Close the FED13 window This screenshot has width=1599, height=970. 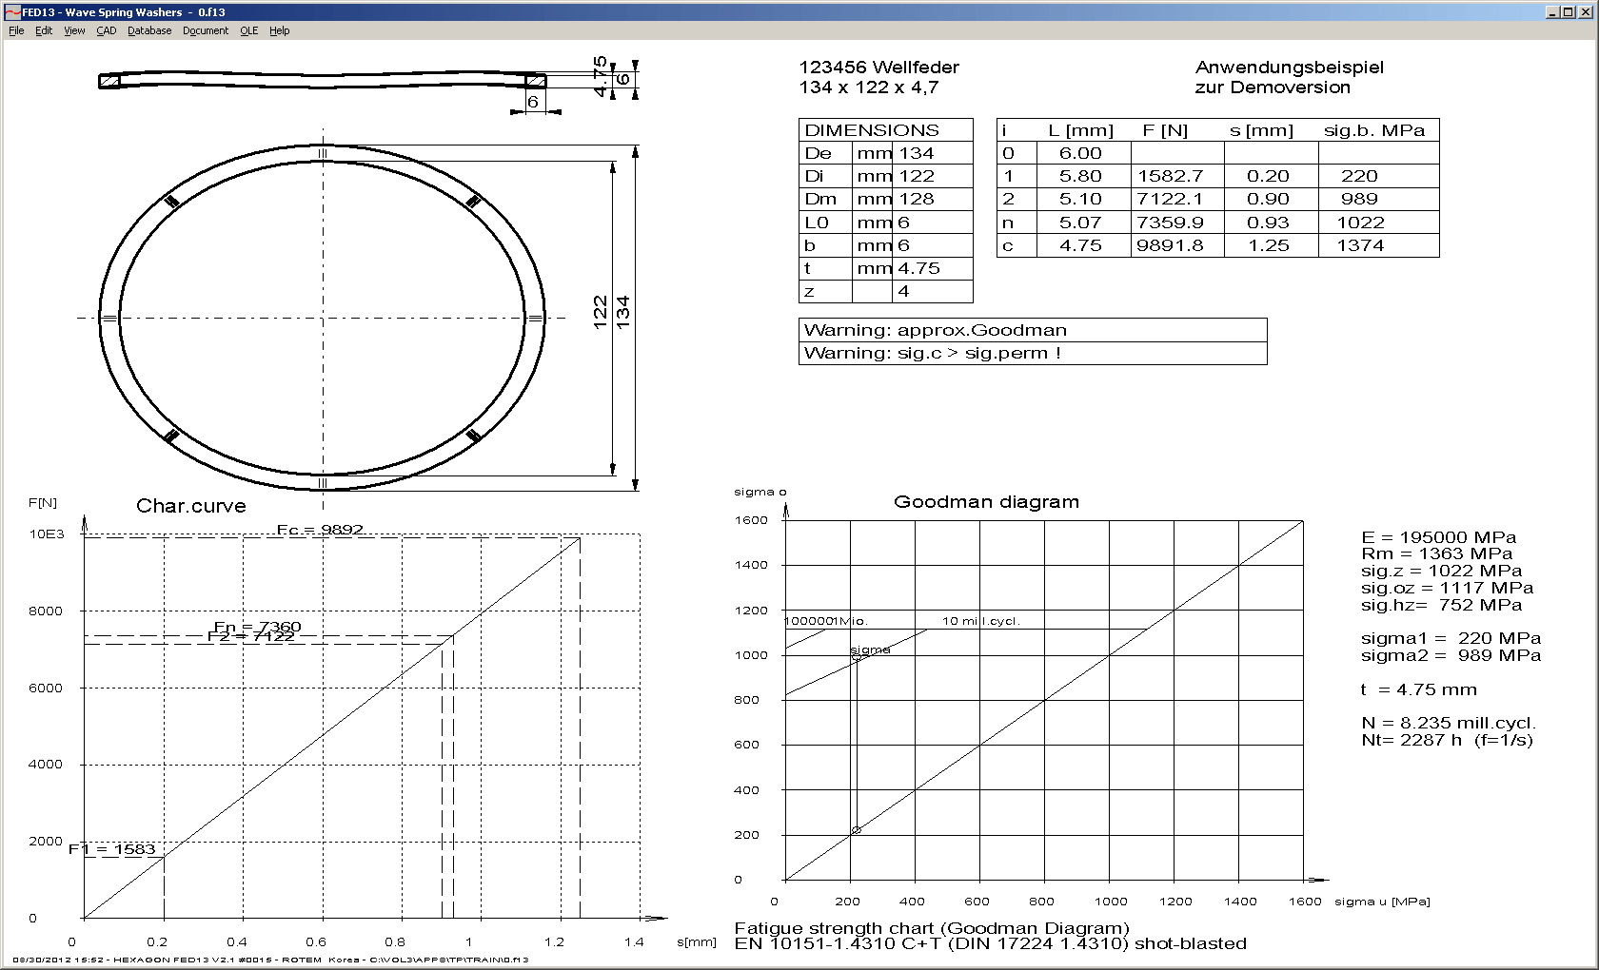(x=1585, y=12)
